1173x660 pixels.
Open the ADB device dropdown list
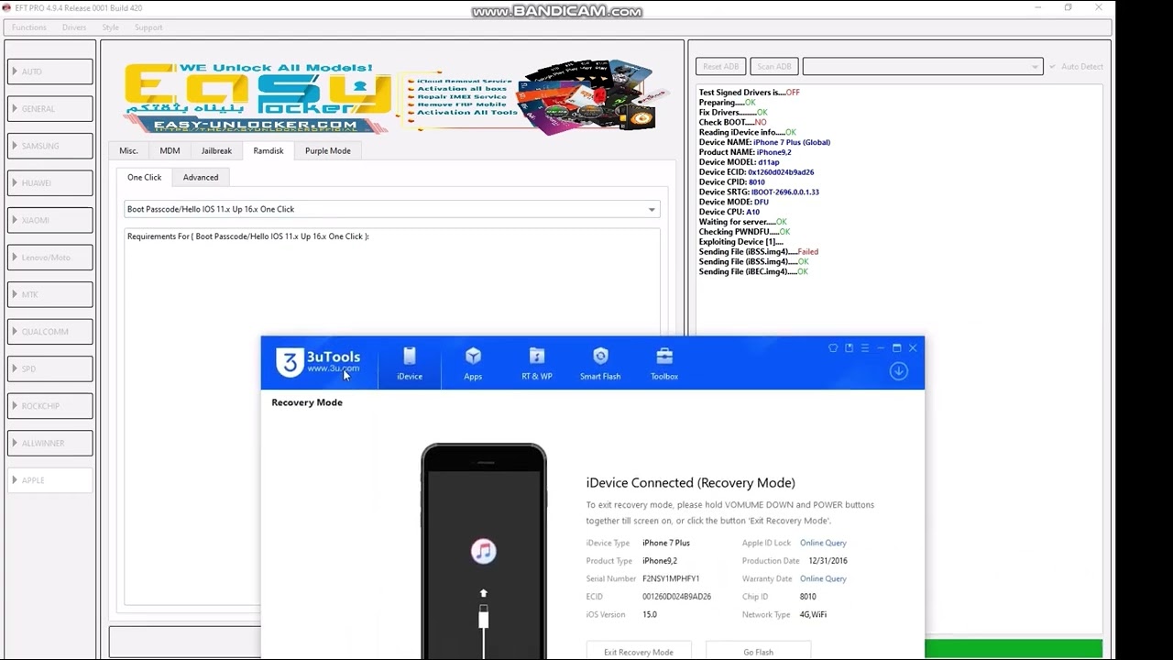[x=923, y=66]
